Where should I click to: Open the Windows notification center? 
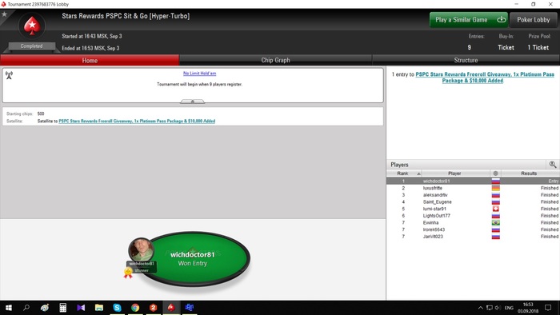click(x=548, y=308)
